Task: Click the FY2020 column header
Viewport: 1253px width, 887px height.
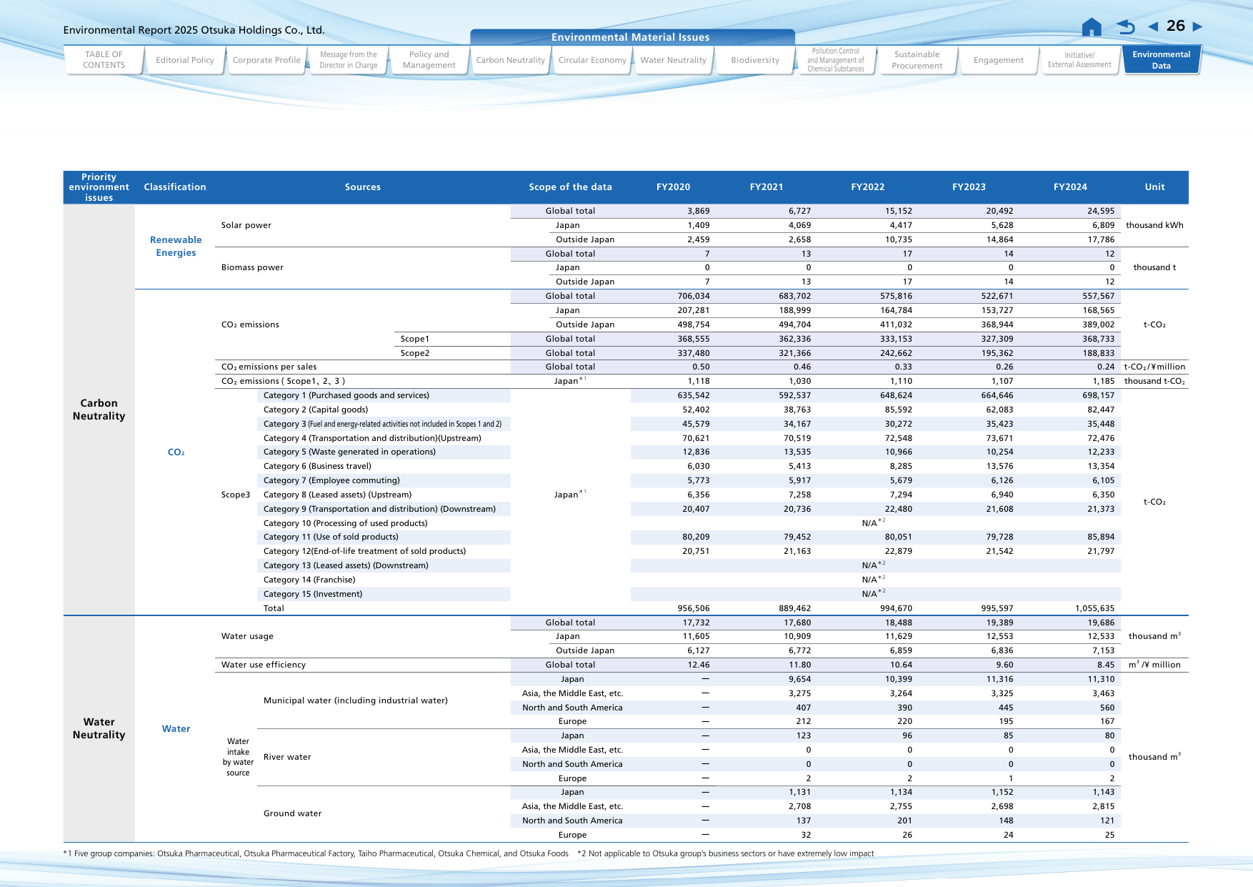Action: coord(673,187)
